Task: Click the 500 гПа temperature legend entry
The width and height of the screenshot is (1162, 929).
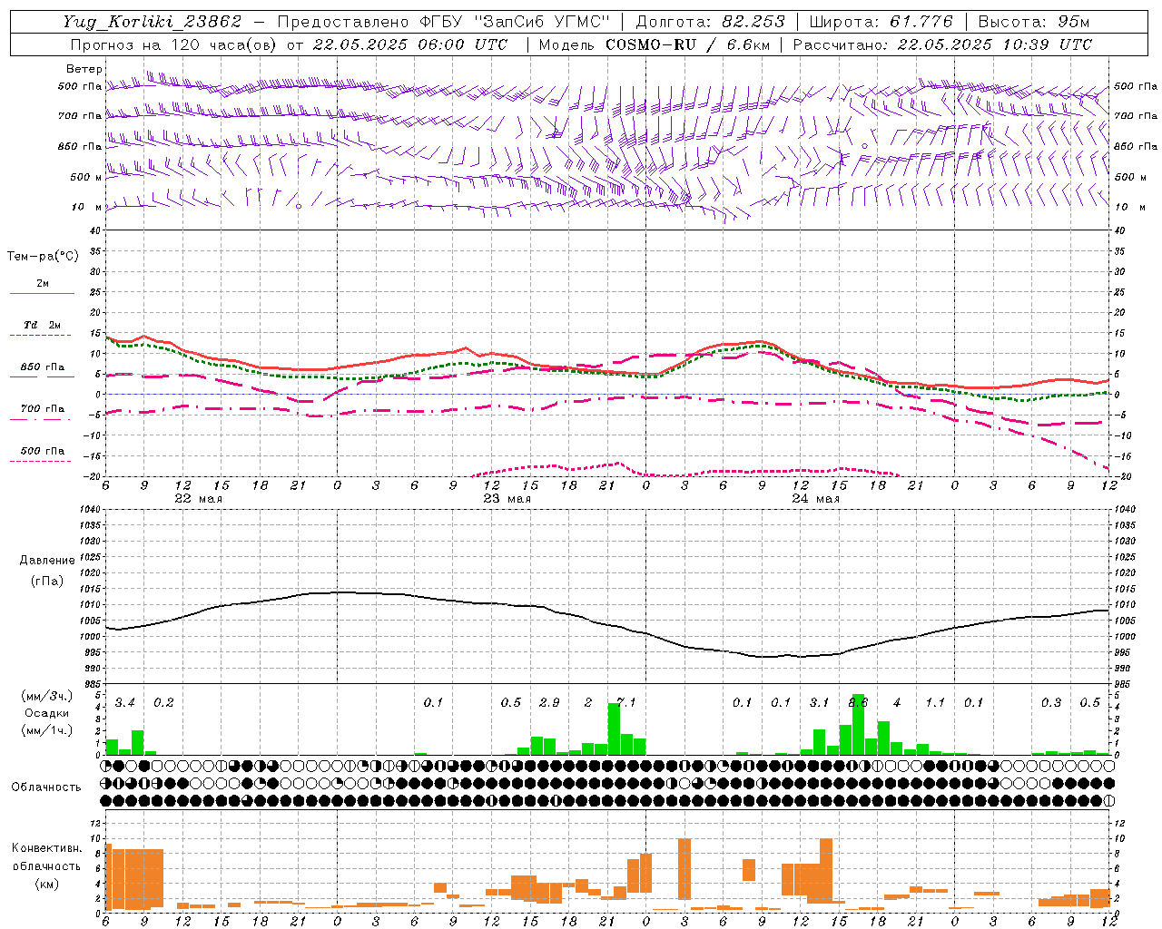Action: click(x=43, y=451)
